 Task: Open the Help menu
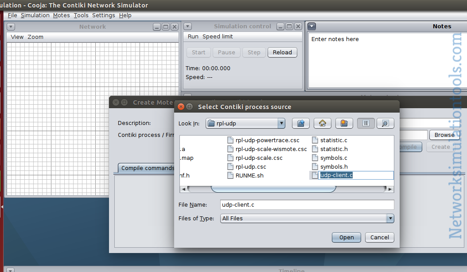tap(125, 15)
